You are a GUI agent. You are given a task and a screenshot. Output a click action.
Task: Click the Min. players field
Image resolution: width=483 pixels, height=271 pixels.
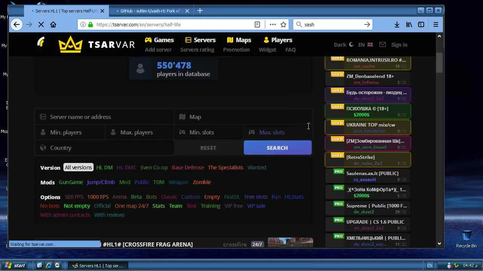click(x=70, y=132)
